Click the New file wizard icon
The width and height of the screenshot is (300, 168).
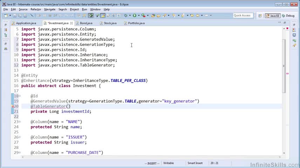(x=6, y=15)
